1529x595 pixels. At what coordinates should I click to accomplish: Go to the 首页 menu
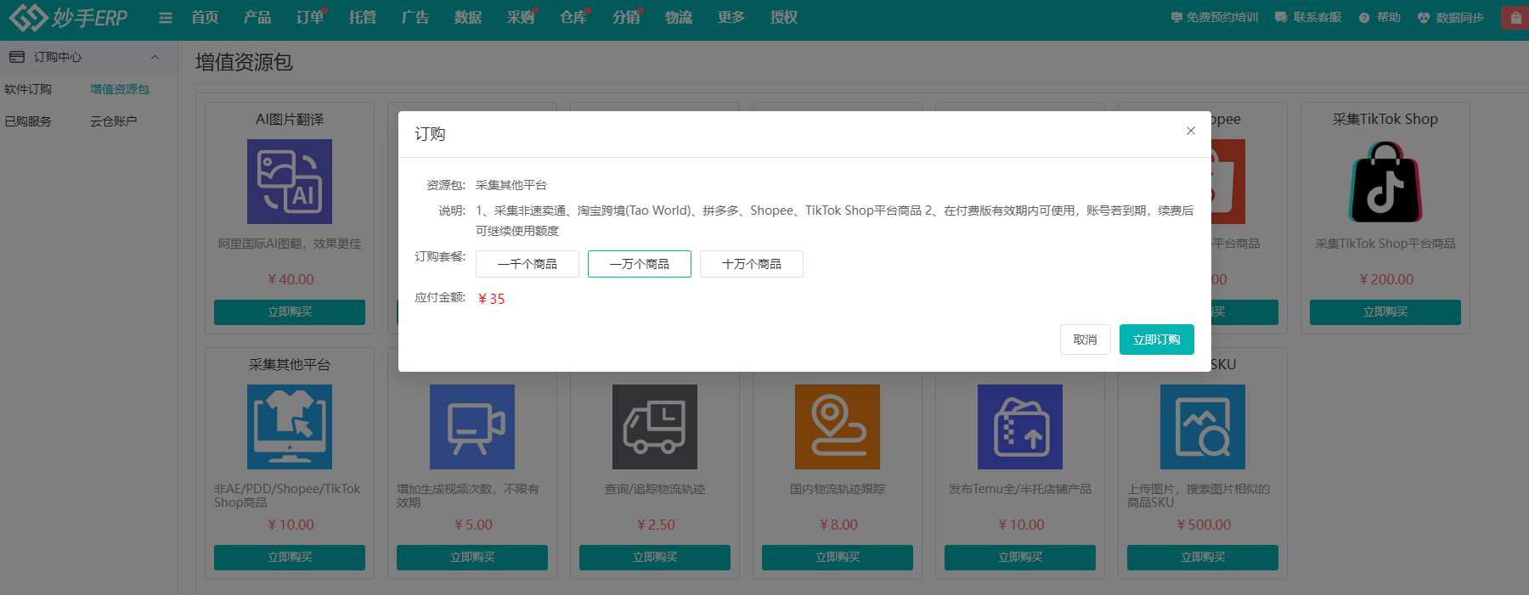205,18
